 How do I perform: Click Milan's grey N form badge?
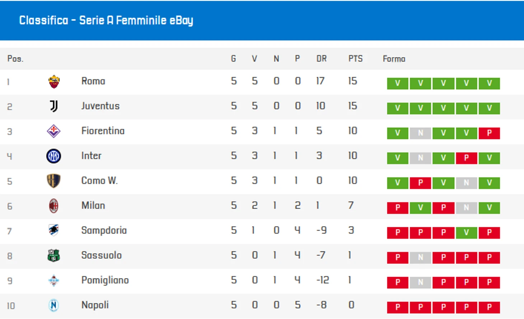tap(466, 208)
